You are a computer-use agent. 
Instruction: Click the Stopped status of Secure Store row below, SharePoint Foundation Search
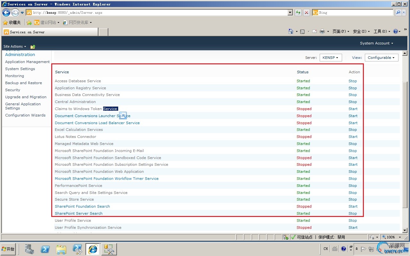point(304,206)
